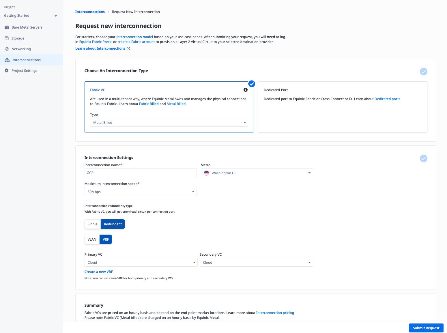Select Redundant redundancy type

click(x=113, y=224)
